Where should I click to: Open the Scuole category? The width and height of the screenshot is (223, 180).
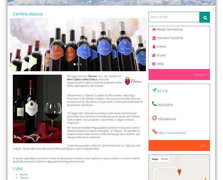click(161, 55)
